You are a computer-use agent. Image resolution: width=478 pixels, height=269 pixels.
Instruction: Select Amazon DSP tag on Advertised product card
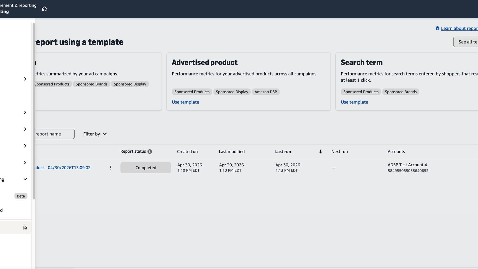tap(266, 92)
